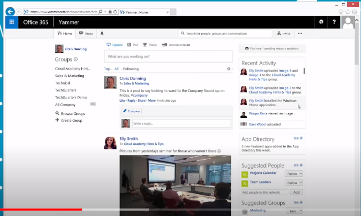
Task: Open the address bar URL dropdown arrow
Action: [105, 12]
